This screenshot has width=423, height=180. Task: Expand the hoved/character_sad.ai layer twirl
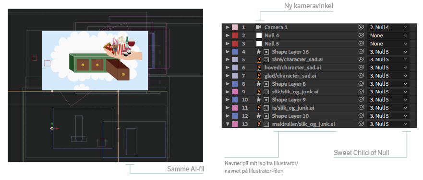click(x=228, y=68)
